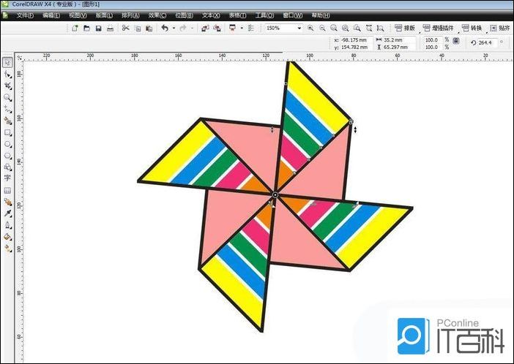The height and width of the screenshot is (364, 514).
Task: Open the 效果(C) menu
Action: pyautogui.click(x=157, y=15)
